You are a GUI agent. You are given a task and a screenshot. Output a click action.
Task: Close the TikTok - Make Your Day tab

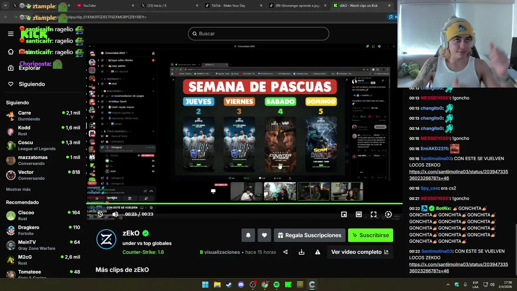(x=261, y=6)
